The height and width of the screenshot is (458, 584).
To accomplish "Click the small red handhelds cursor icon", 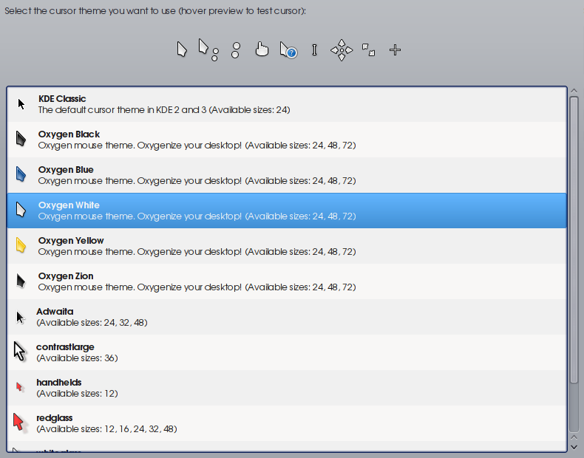I will (20, 387).
